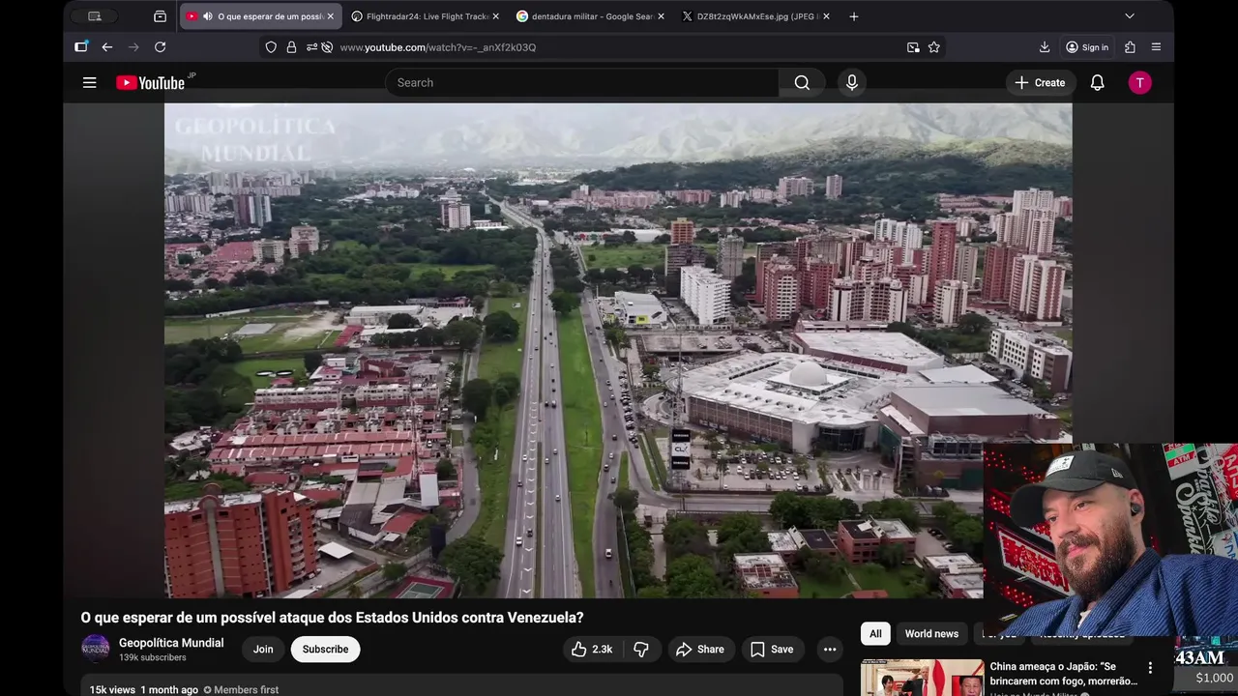Click the YouTube search magnifier button
Viewport: 1238px width, 696px height.
[802, 83]
